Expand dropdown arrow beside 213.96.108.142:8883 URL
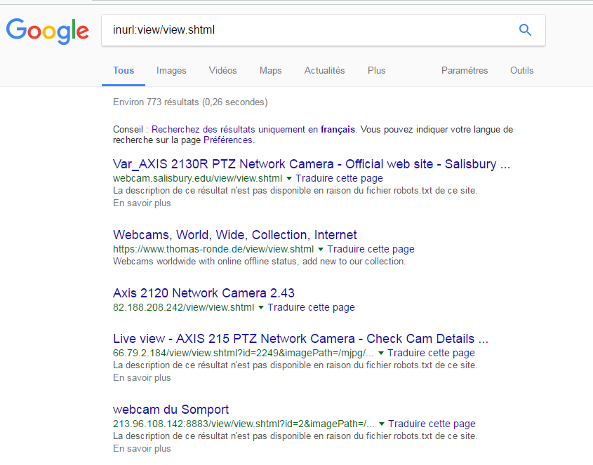The width and height of the screenshot is (593, 465). point(382,424)
